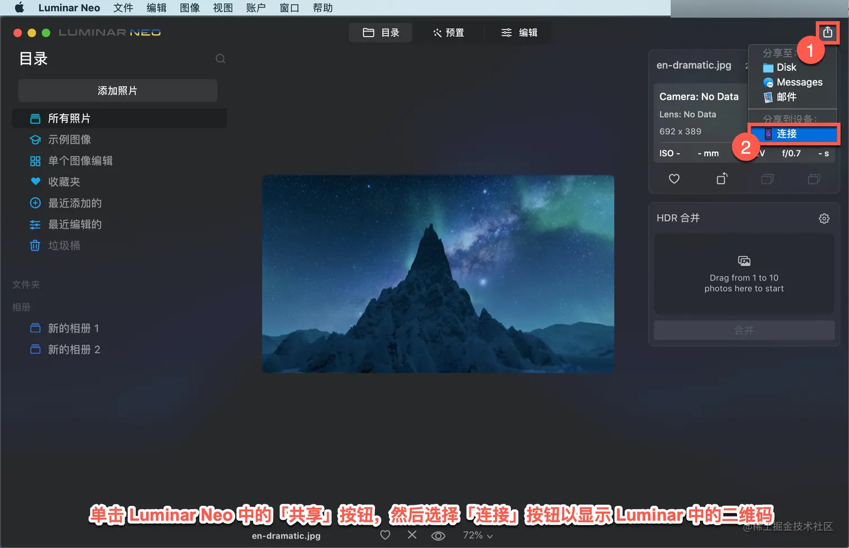Viewport: 849px width, 548px height.
Task: Click the Camera: No Data label
Action: pyautogui.click(x=699, y=96)
